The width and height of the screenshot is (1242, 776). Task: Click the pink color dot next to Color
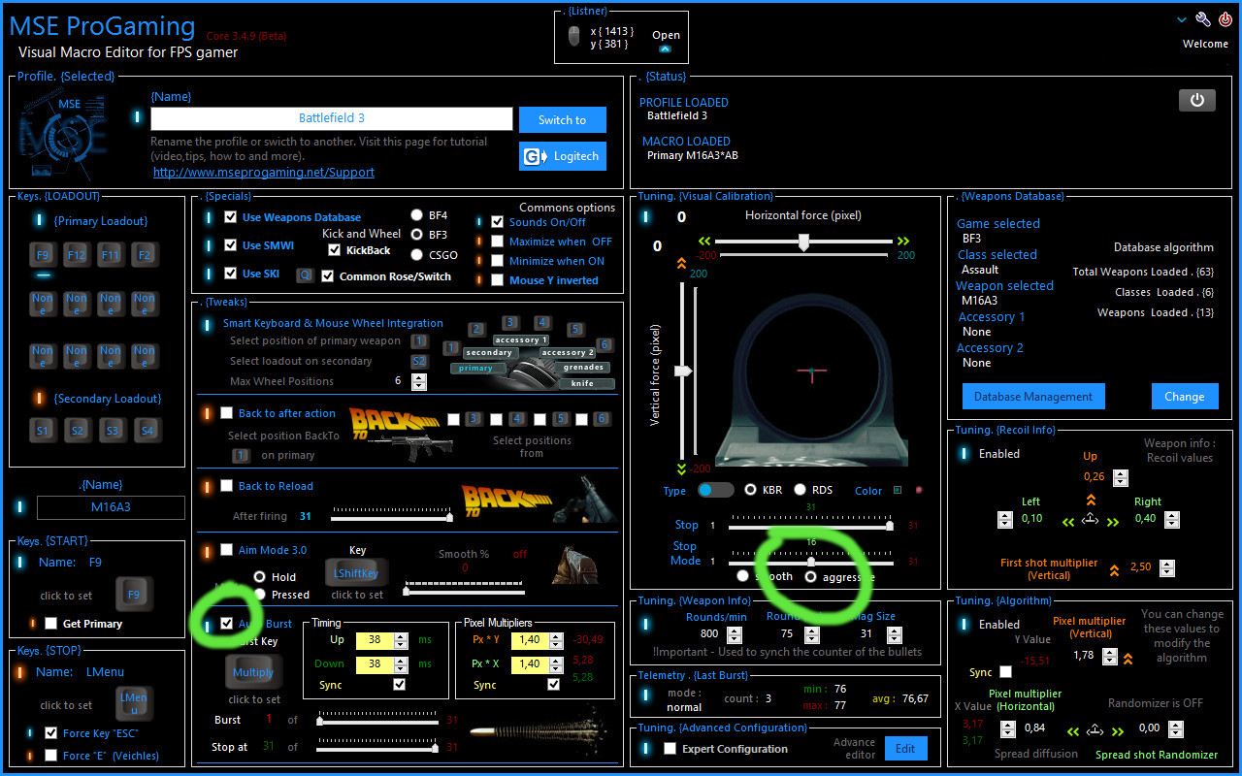pos(918,491)
